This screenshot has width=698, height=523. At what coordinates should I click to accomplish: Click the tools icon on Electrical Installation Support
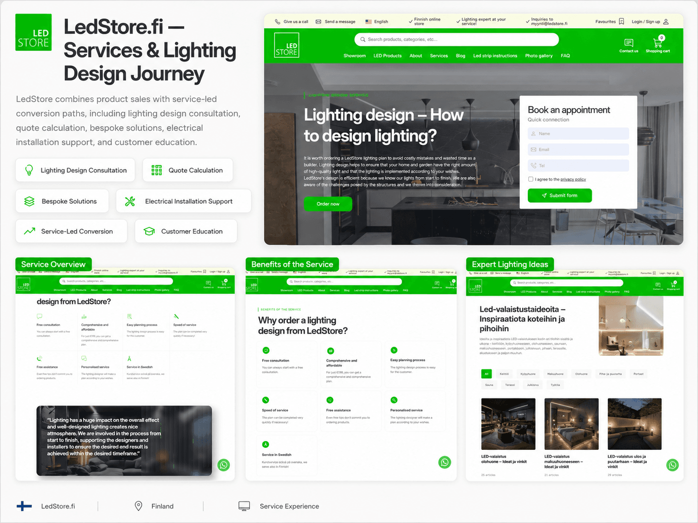tap(130, 201)
